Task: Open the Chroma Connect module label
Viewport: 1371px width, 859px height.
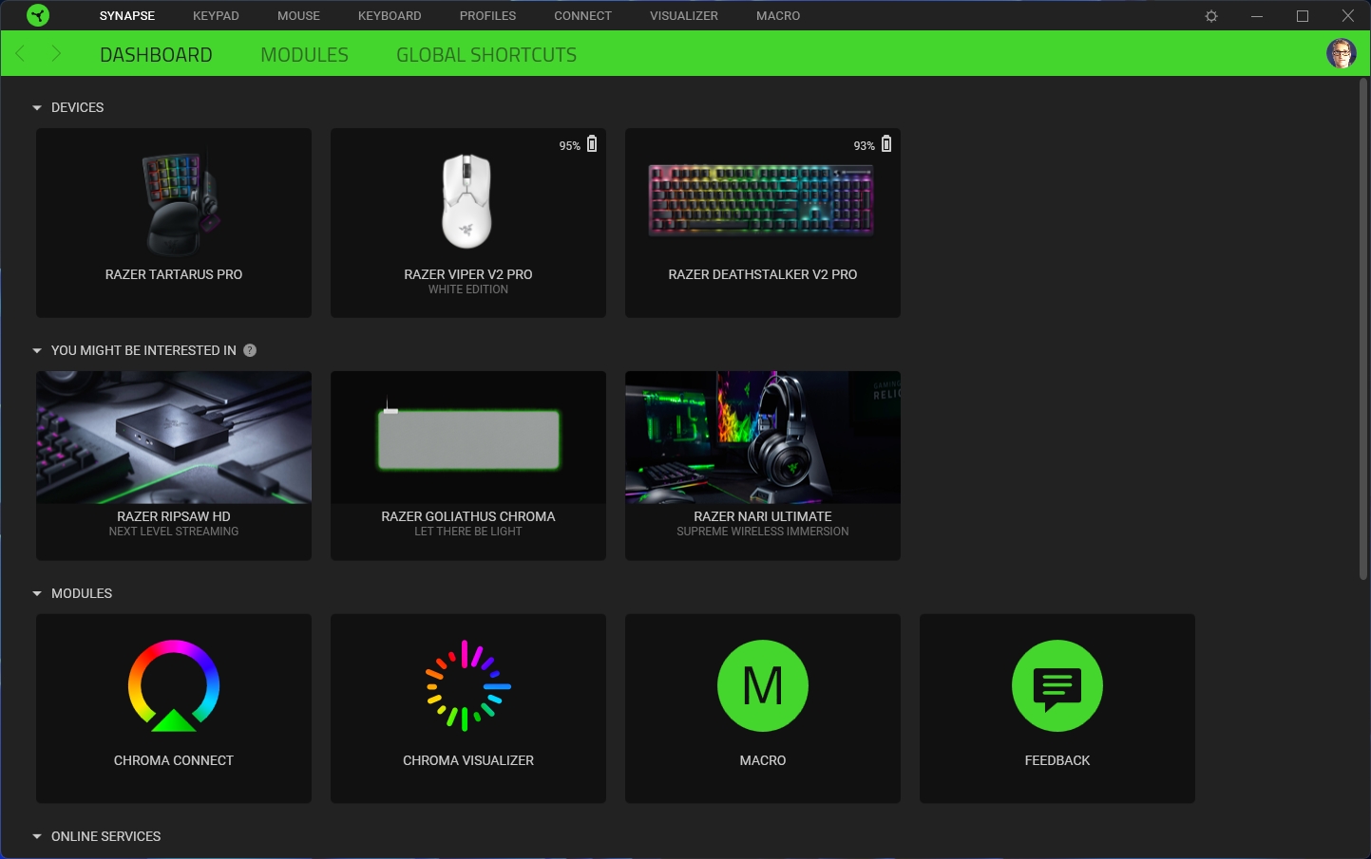Action: click(x=174, y=760)
